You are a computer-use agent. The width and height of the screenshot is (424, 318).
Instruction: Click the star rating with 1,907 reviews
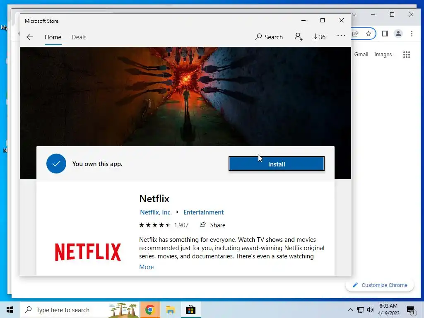point(164,225)
